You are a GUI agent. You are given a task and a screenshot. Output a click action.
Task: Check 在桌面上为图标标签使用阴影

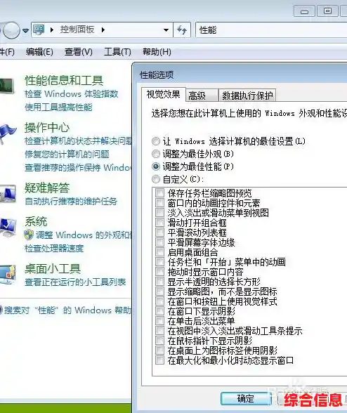(x=159, y=350)
